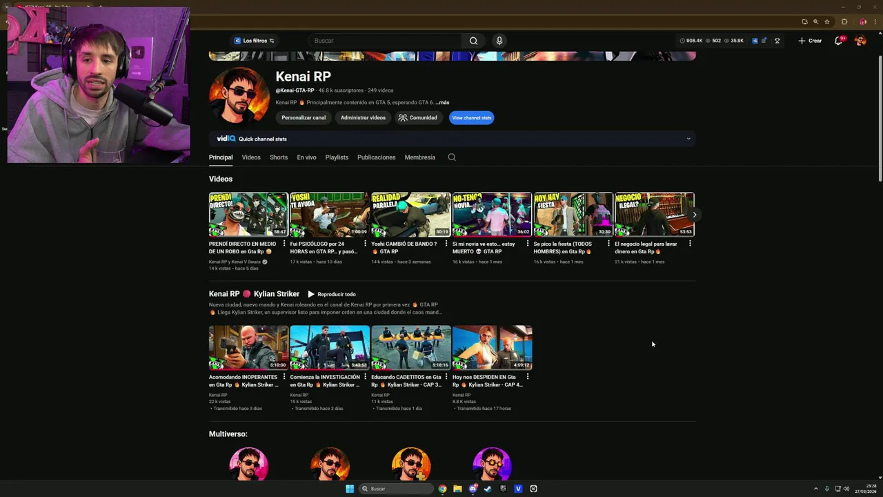Open PRENDÍ DIRECTO EN MEDIO thumbnail
The width and height of the screenshot is (883, 497).
[x=248, y=215]
